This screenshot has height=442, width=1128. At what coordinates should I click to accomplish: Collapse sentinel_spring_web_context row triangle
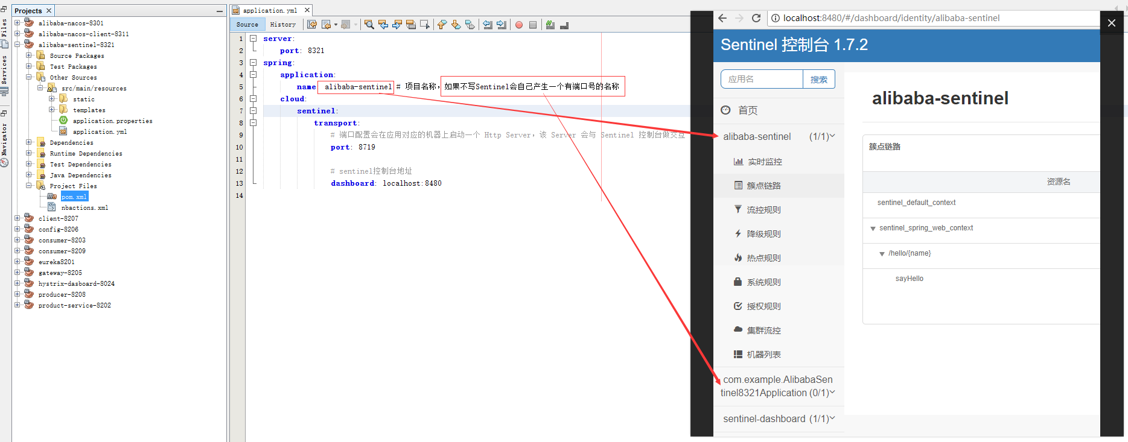873,229
